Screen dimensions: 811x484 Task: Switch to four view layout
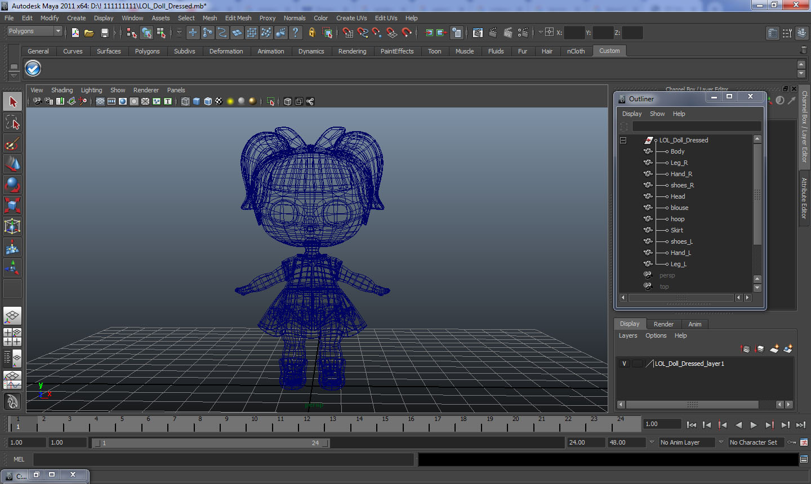[12, 337]
